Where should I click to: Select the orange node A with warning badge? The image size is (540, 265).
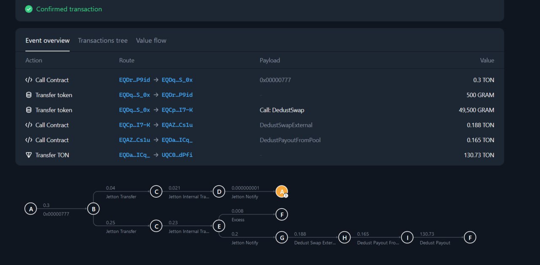(x=281, y=192)
